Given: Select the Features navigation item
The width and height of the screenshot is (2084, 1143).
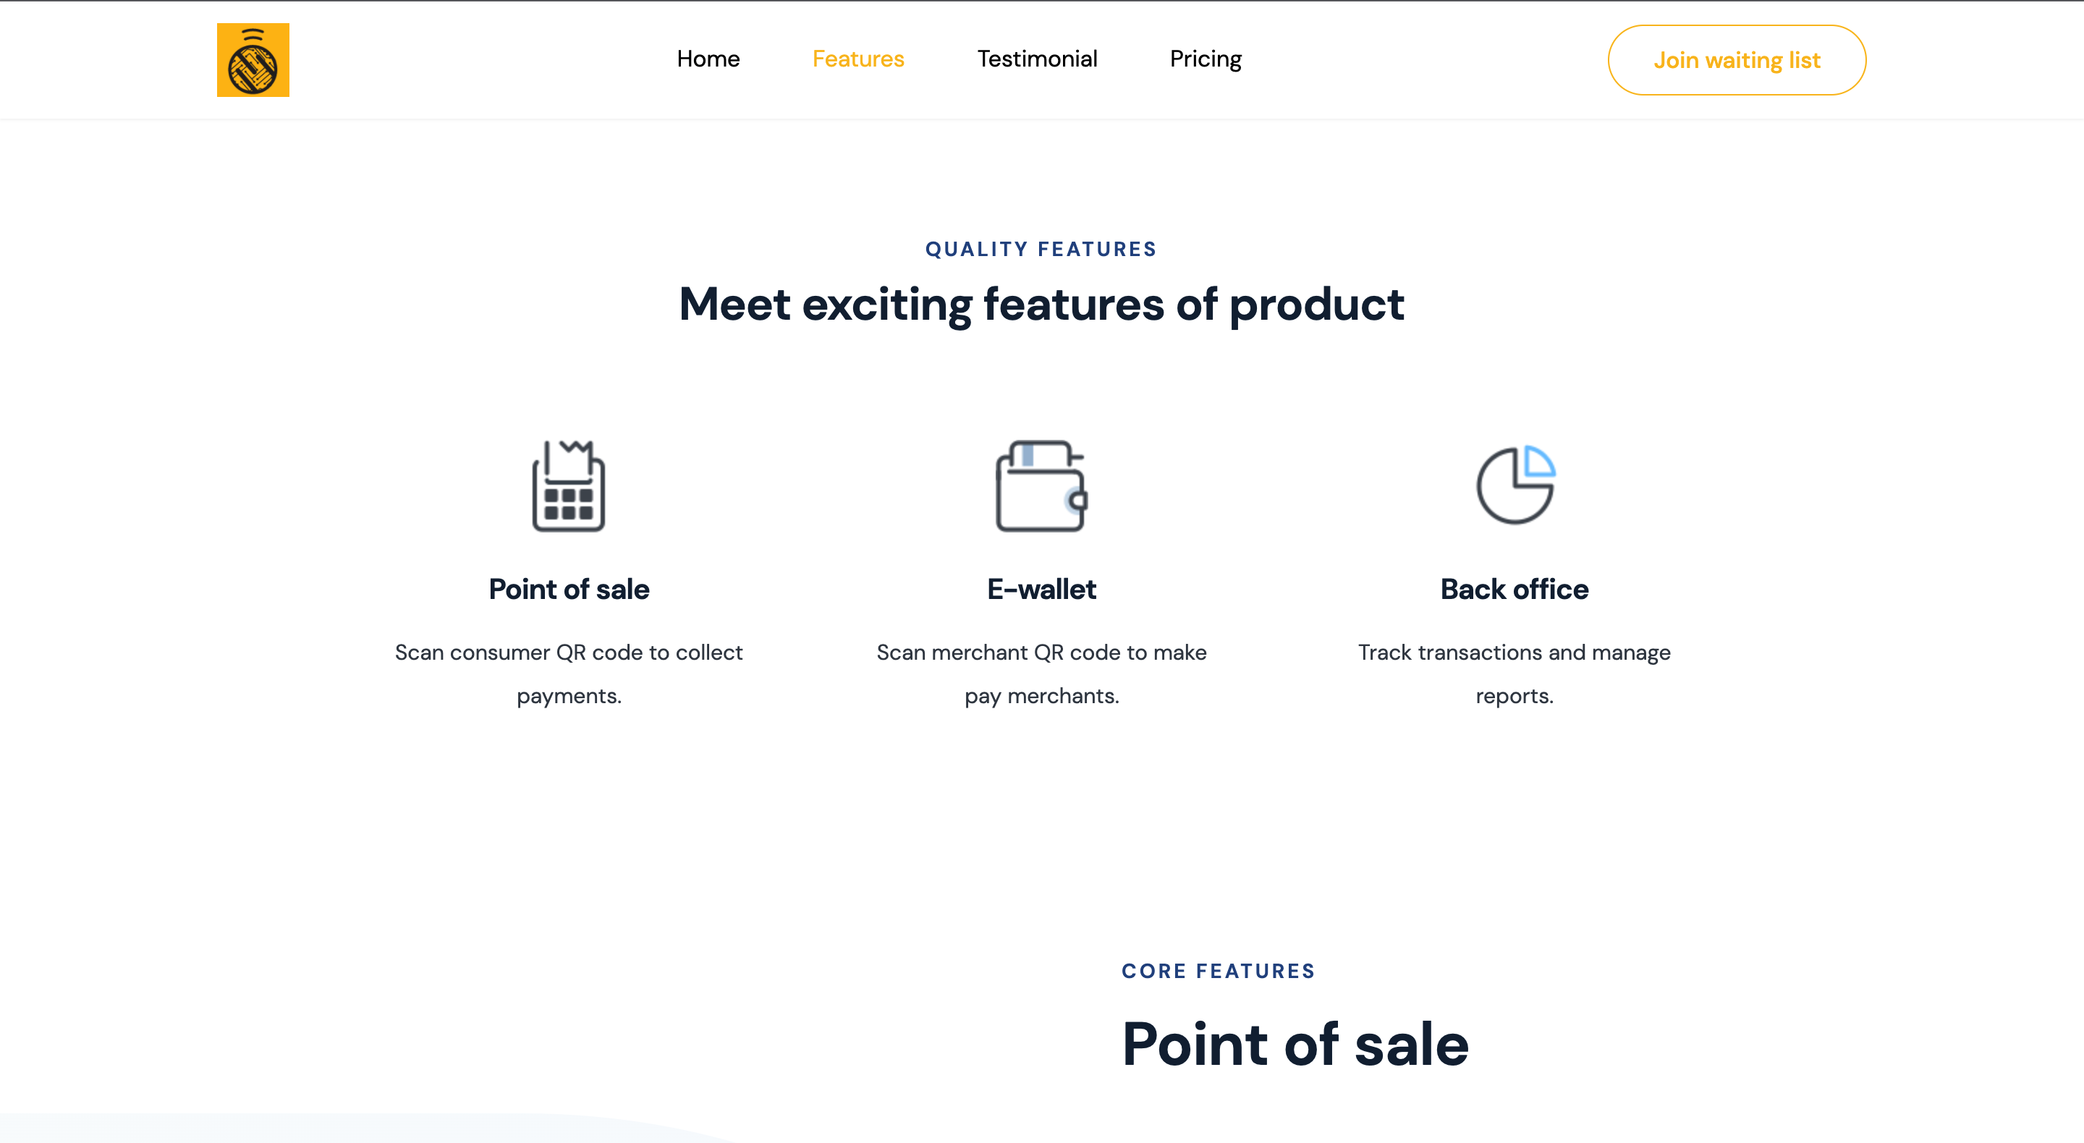Looking at the screenshot, I should pyautogui.click(x=857, y=59).
